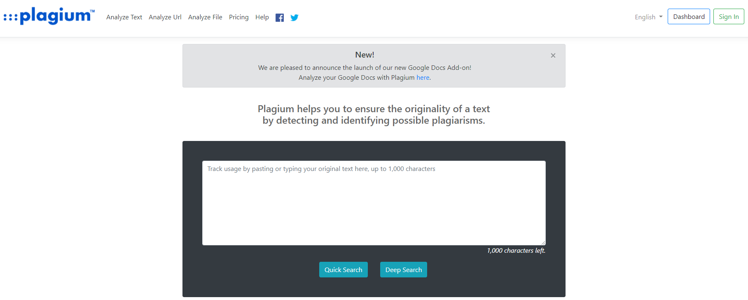
Task: Dismiss the New announcement banner
Action: coord(553,55)
